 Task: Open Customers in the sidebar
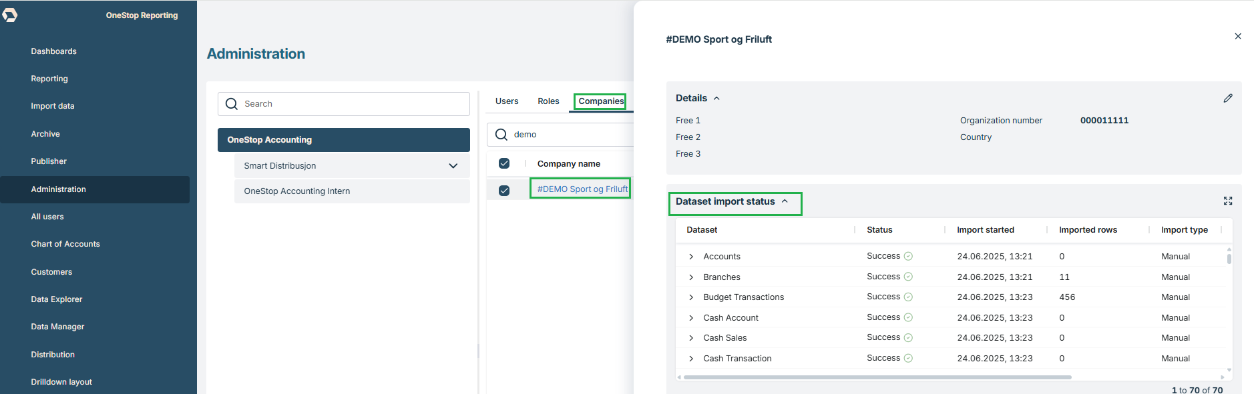[x=51, y=272]
